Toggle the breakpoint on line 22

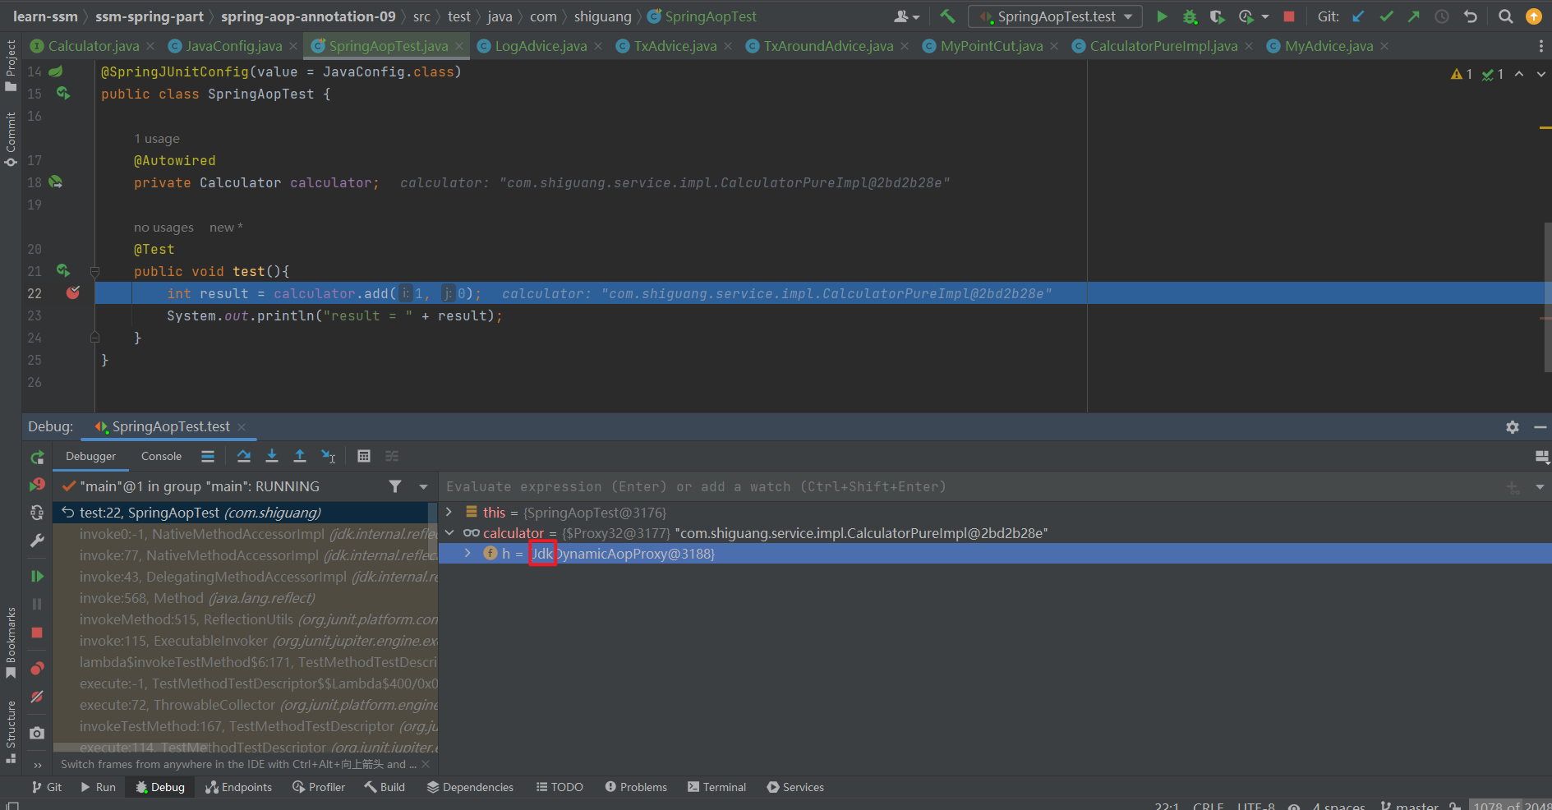point(73,292)
